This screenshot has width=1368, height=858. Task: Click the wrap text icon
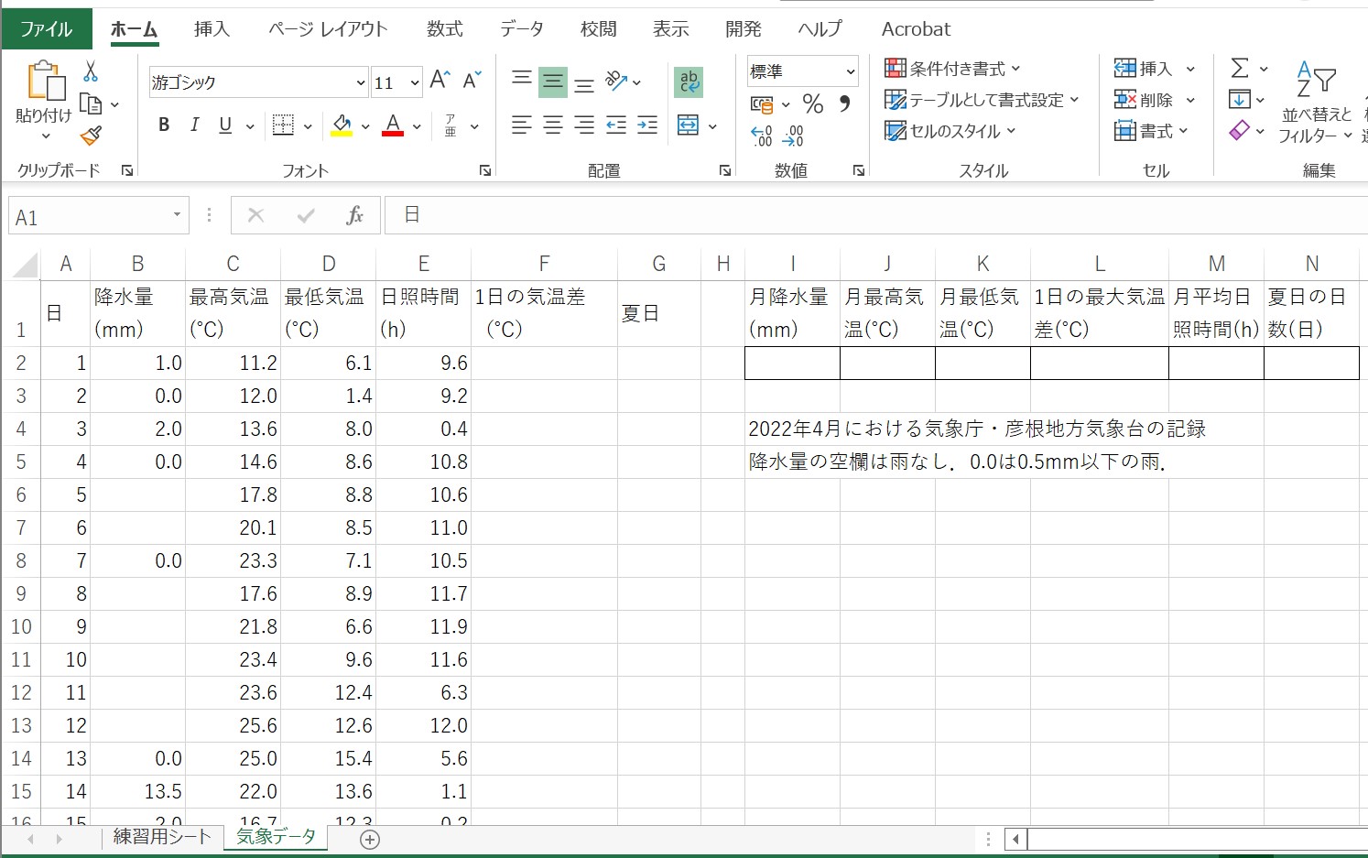[x=689, y=81]
